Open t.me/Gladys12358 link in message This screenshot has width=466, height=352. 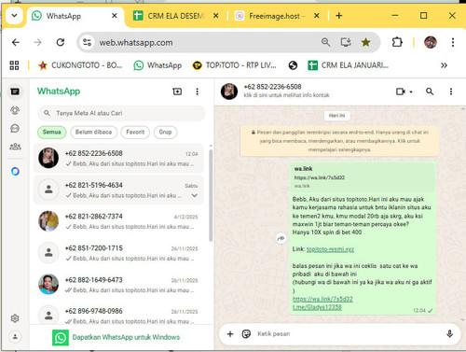(317, 307)
